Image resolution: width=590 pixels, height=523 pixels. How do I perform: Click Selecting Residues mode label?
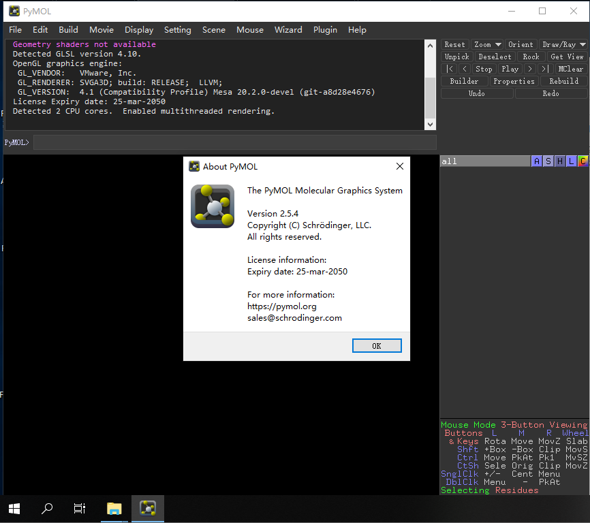490,490
